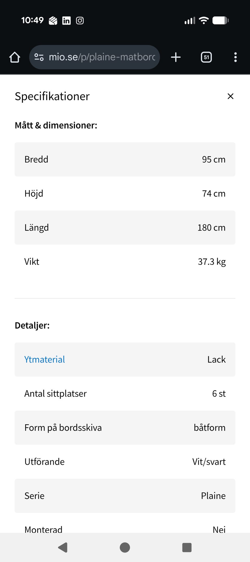
Task: Tap the Wi-Fi status icon
Action: point(204,20)
